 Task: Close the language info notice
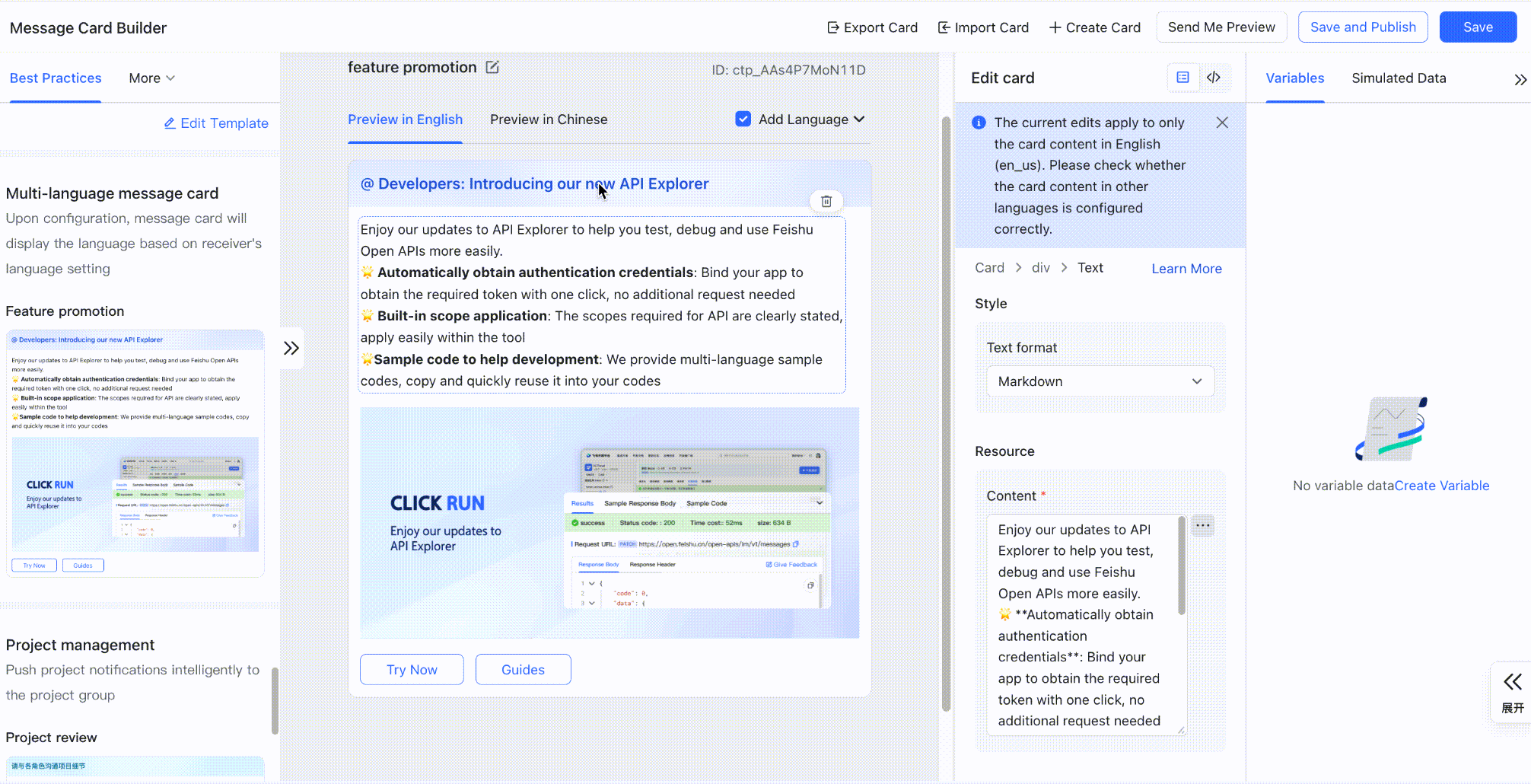coord(1221,123)
